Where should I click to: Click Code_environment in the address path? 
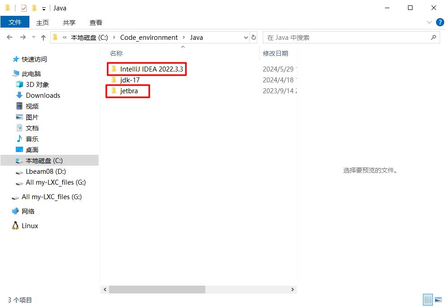[x=149, y=38]
